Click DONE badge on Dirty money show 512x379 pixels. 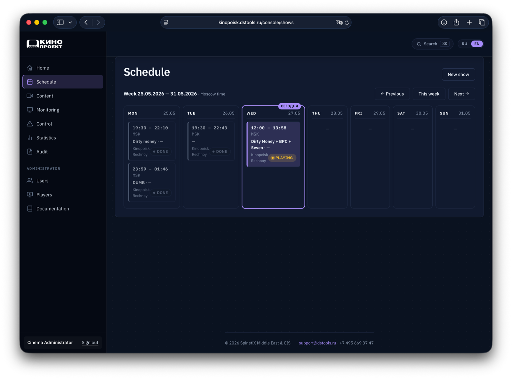coord(160,151)
